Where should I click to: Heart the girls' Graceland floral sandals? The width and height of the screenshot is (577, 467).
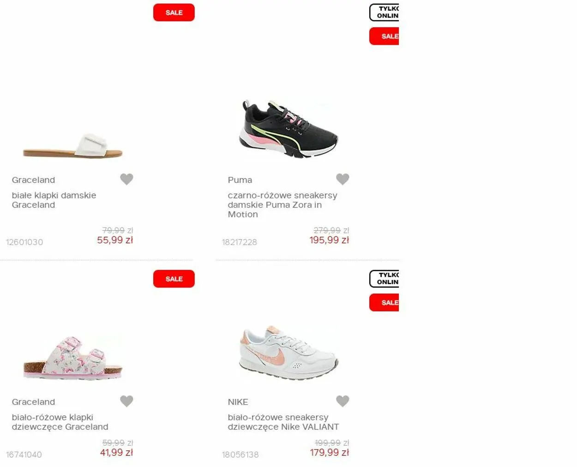point(126,401)
